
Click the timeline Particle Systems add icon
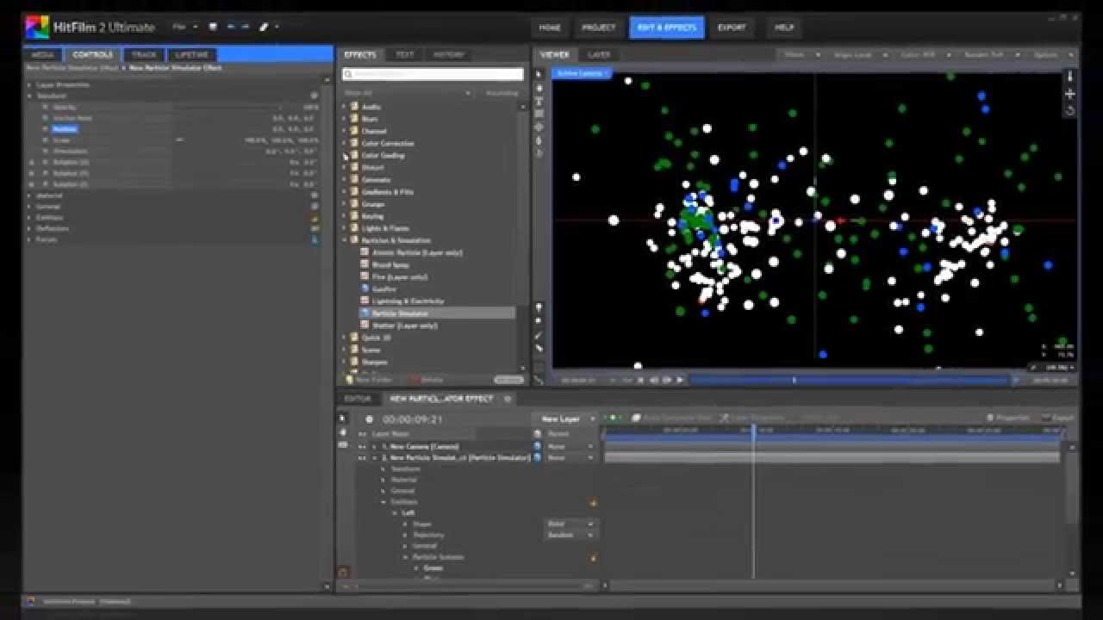click(x=593, y=557)
